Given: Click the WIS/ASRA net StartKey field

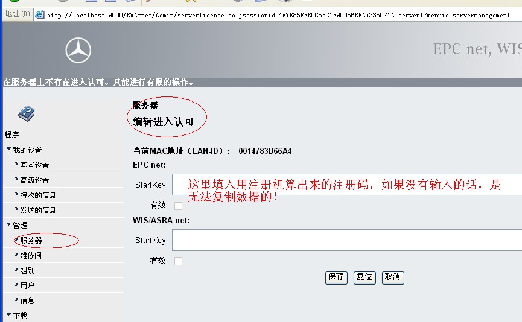Looking at the screenshot, I should [346, 240].
